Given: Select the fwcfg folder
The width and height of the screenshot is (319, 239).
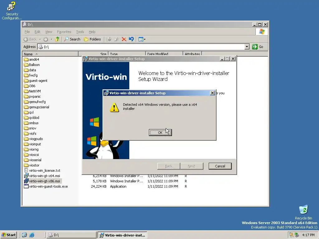Looking at the screenshot, I should 31,75.
